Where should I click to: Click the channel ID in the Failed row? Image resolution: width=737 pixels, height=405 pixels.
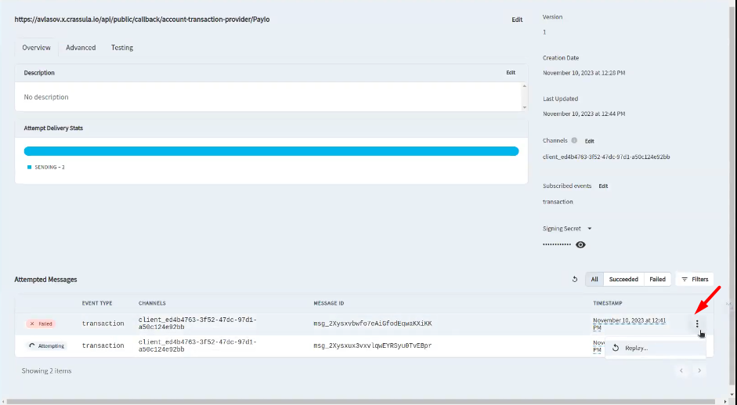click(197, 324)
